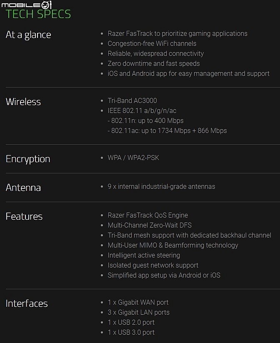The image size is (280, 343).
Task: Click the Wireless section heading
Action: [23, 102]
